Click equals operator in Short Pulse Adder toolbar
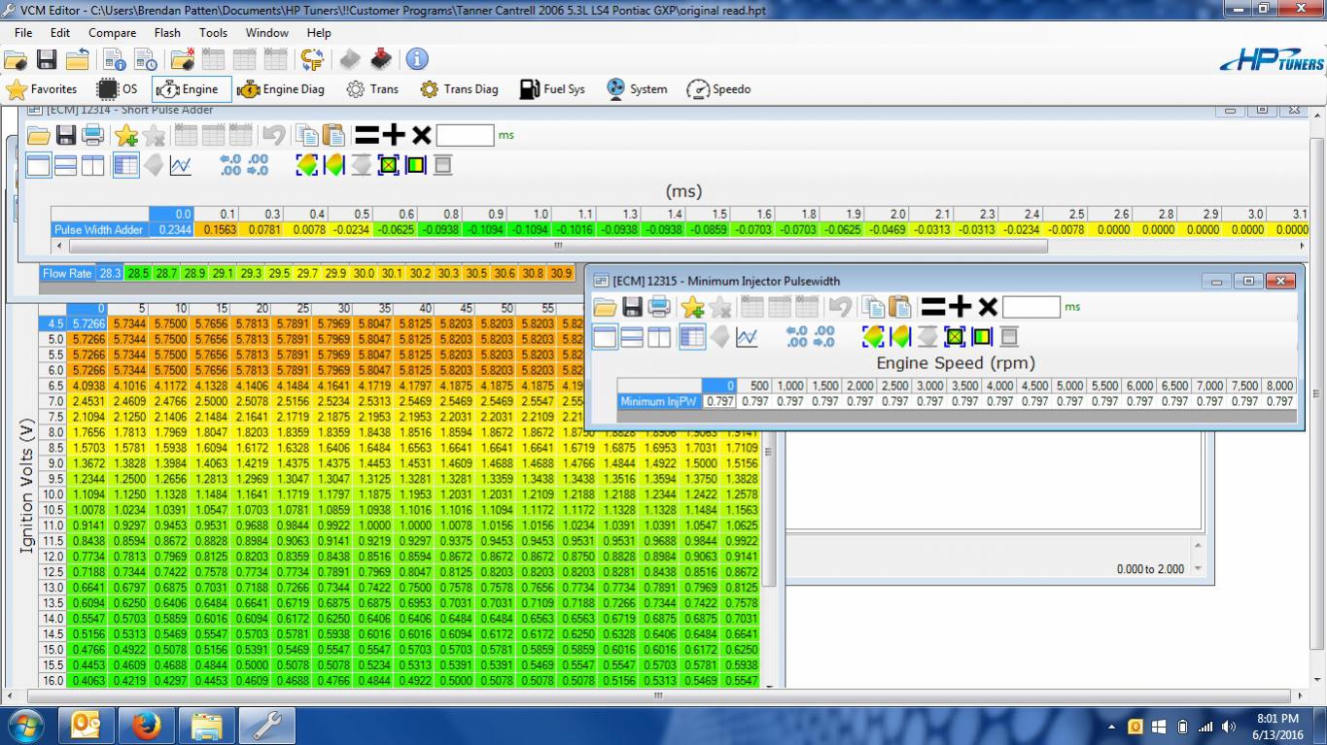The image size is (1327, 745). click(x=367, y=135)
